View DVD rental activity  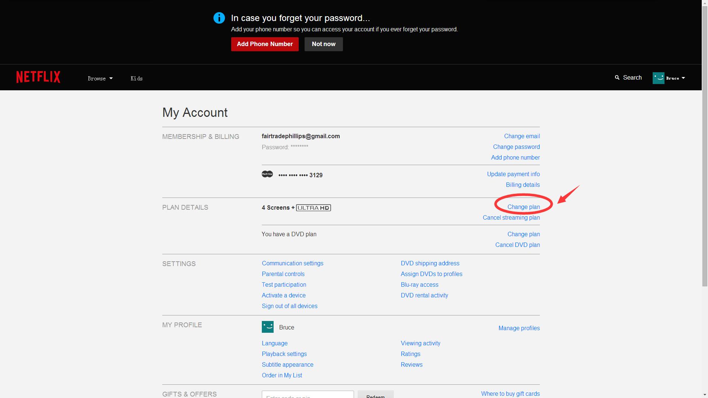pyautogui.click(x=424, y=295)
